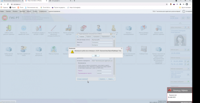Open Отчеты menu
Image resolution: width=200 pixels, height=103 pixels.
point(35,12)
